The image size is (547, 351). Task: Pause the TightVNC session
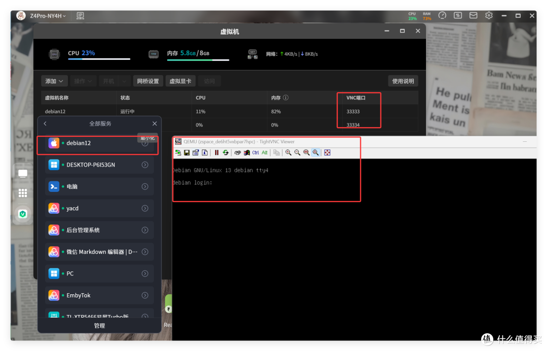[217, 152]
